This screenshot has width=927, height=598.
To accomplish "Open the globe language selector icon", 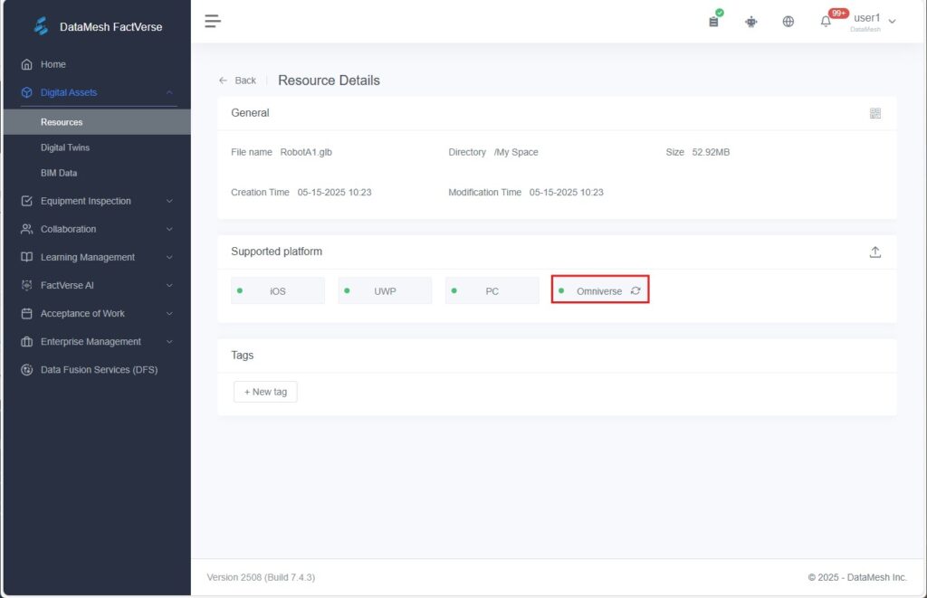I will tap(788, 22).
